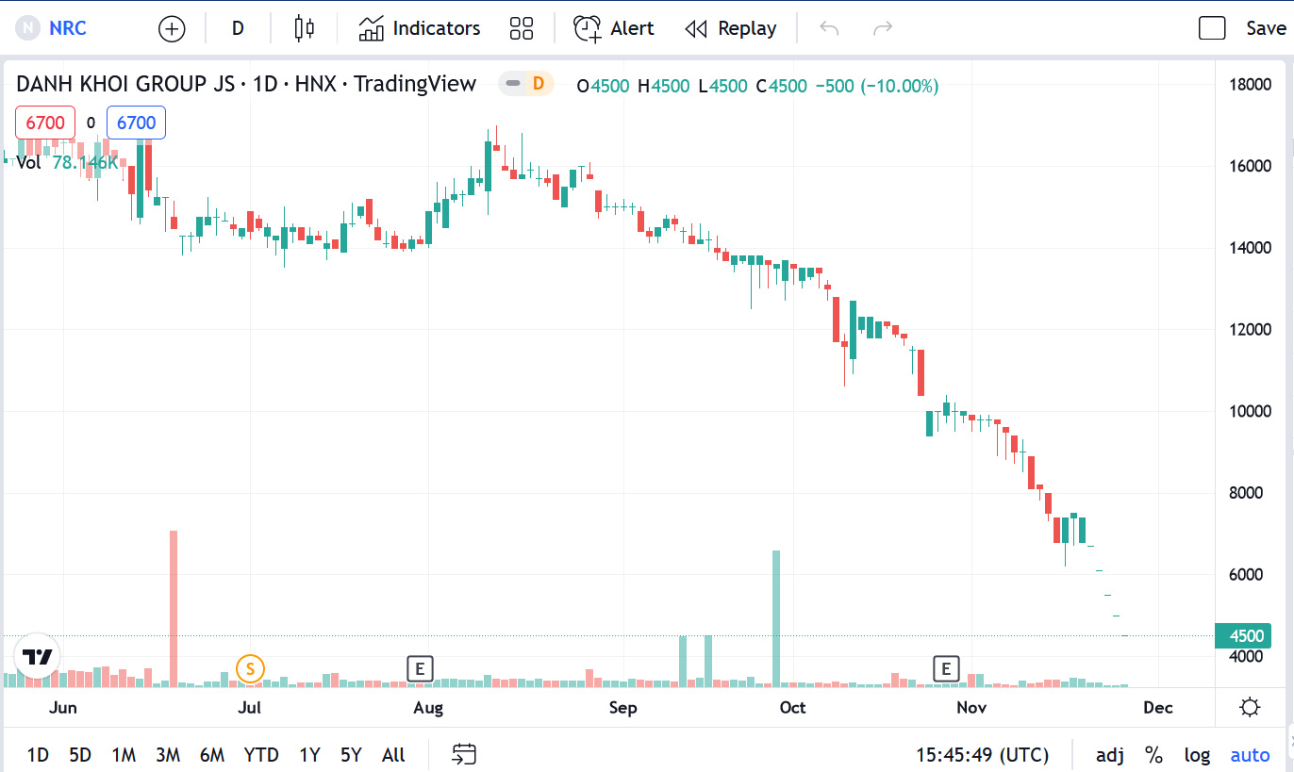
Task: Open timezone menu at 15:45:49 (UTC)
Action: tap(983, 755)
